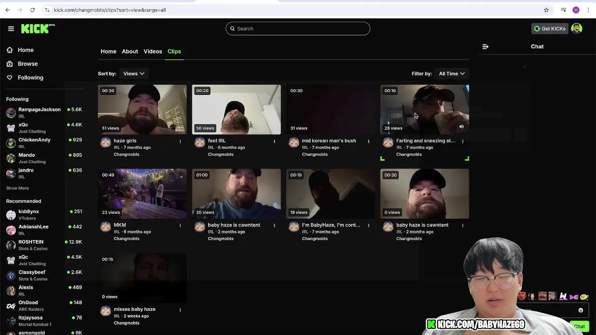This screenshot has height=335, width=596.
Task: Open Changmobts link under fent IRL
Action: [x=221, y=154]
